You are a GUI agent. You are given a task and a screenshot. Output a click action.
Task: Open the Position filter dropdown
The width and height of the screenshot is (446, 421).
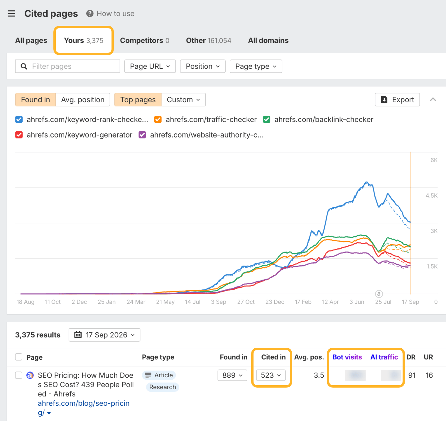[x=203, y=66]
